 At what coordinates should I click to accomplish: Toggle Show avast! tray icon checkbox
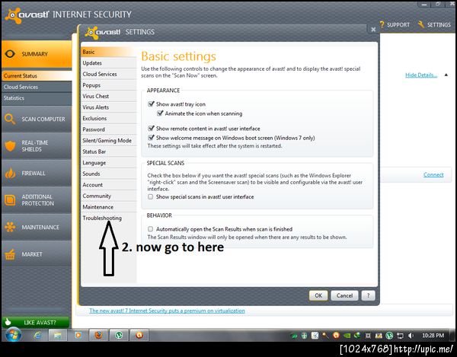(151, 104)
